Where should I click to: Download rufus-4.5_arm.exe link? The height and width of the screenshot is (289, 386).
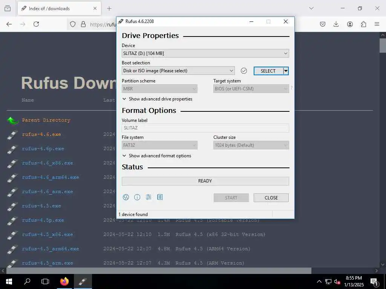coord(47,263)
